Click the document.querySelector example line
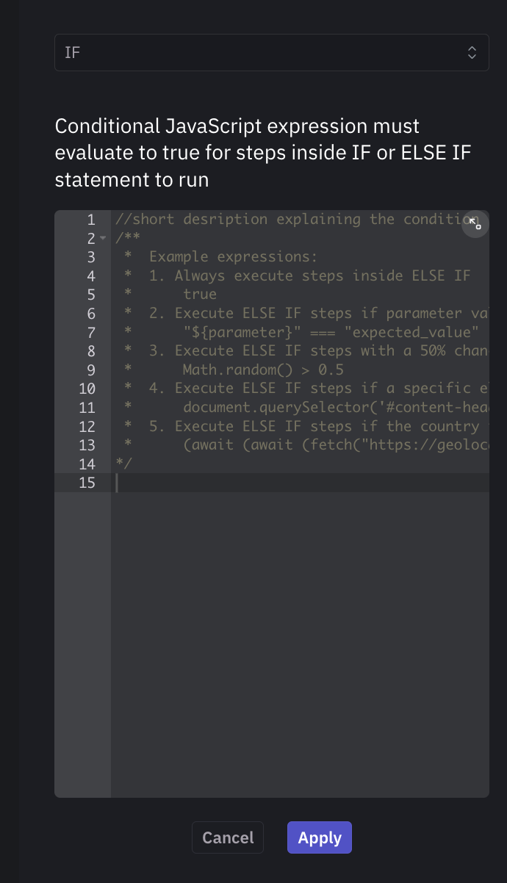The height and width of the screenshot is (883, 507). click(294, 407)
